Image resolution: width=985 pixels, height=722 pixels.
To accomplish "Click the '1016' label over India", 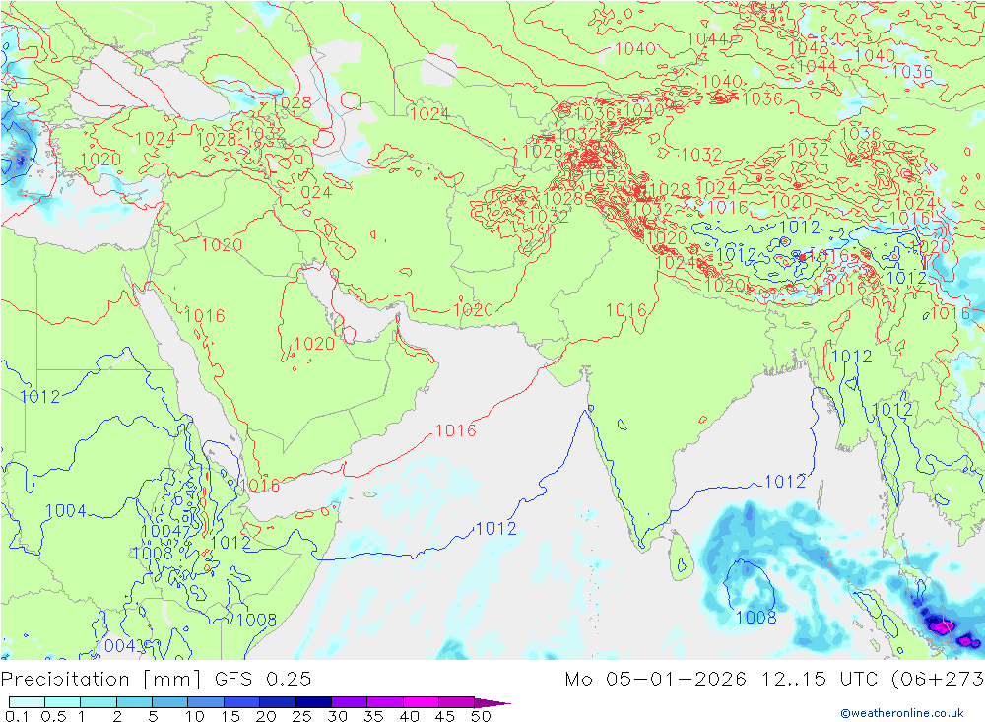I will (x=626, y=310).
